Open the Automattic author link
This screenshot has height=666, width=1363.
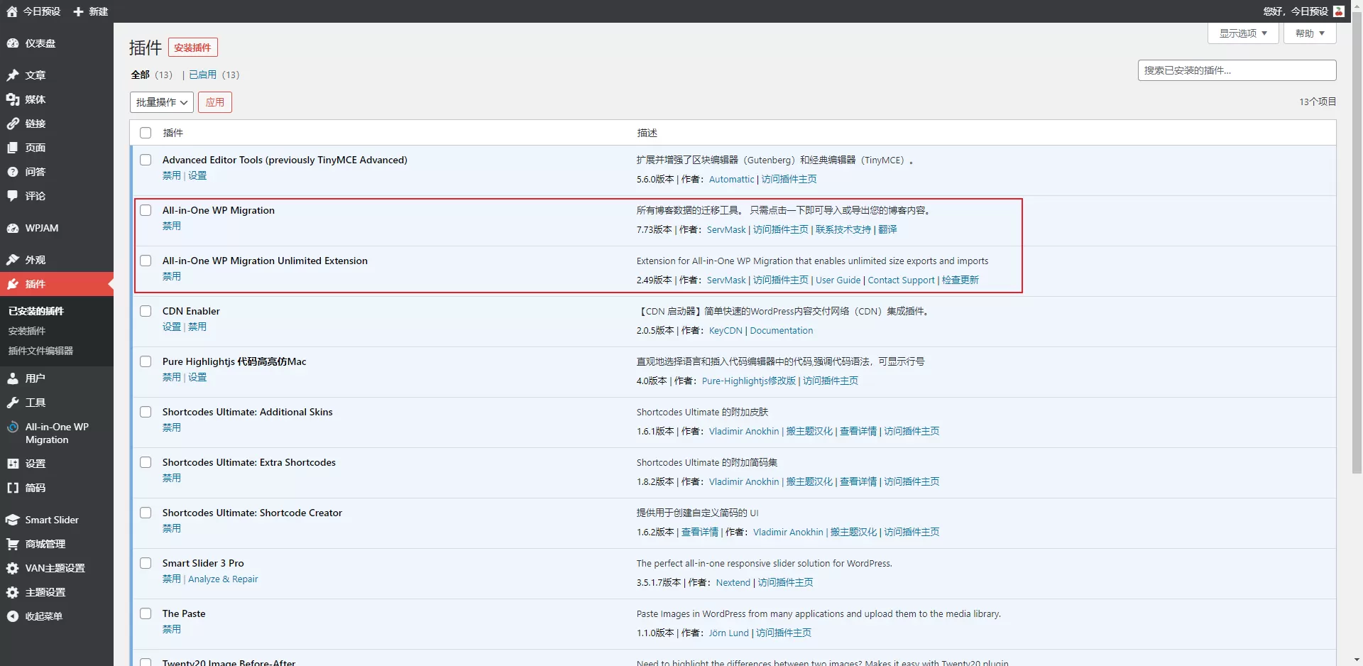click(x=731, y=179)
